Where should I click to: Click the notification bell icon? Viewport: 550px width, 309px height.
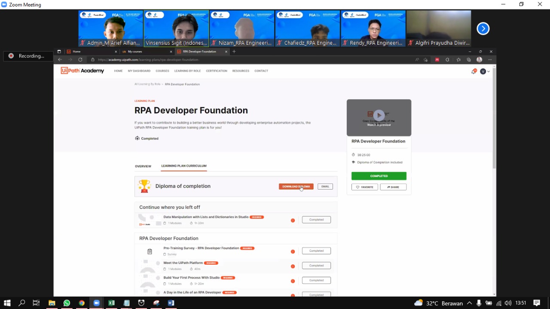pos(474,71)
